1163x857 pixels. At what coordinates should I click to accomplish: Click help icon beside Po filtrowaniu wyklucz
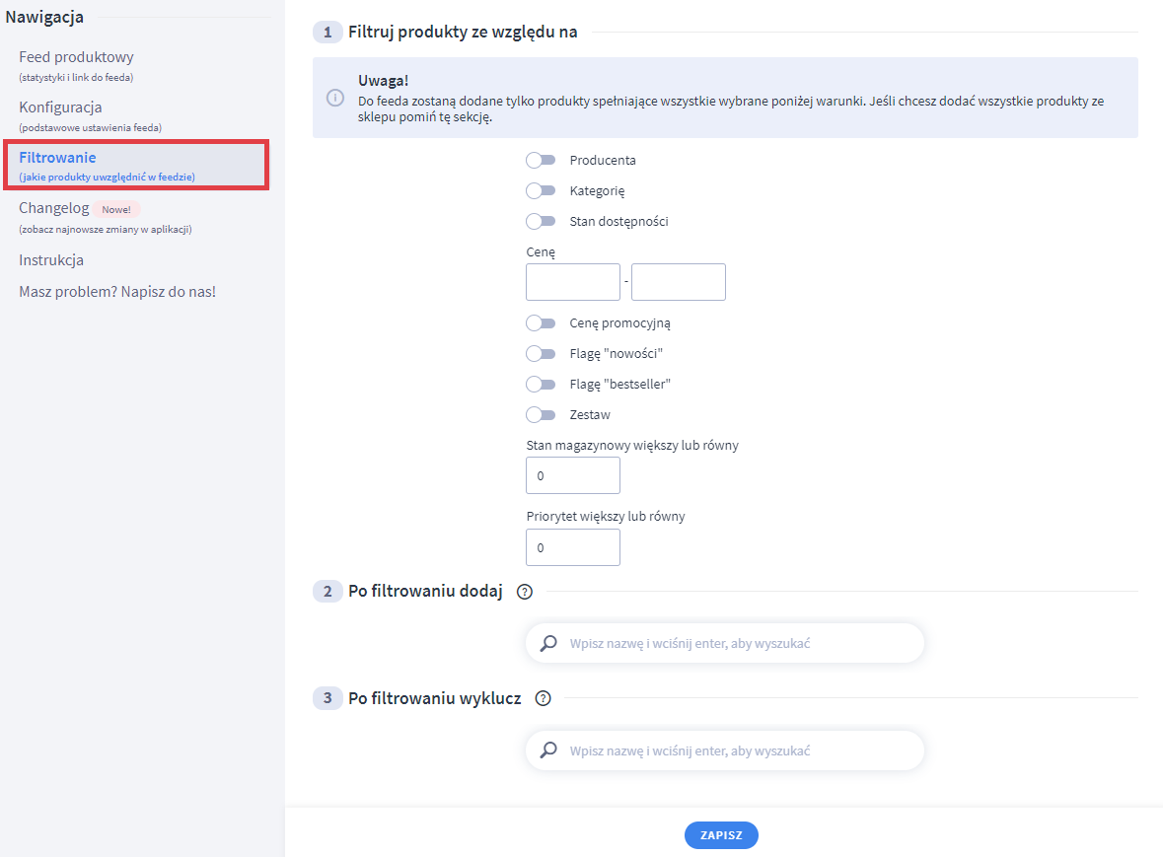[x=543, y=698]
